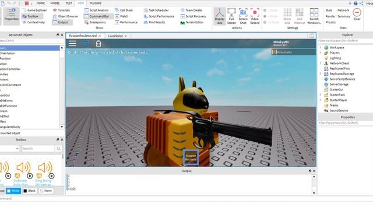This screenshot has width=373, height=210.
Task: Expand the StarterPlayer tree node
Action: pyautogui.click(x=320, y=100)
